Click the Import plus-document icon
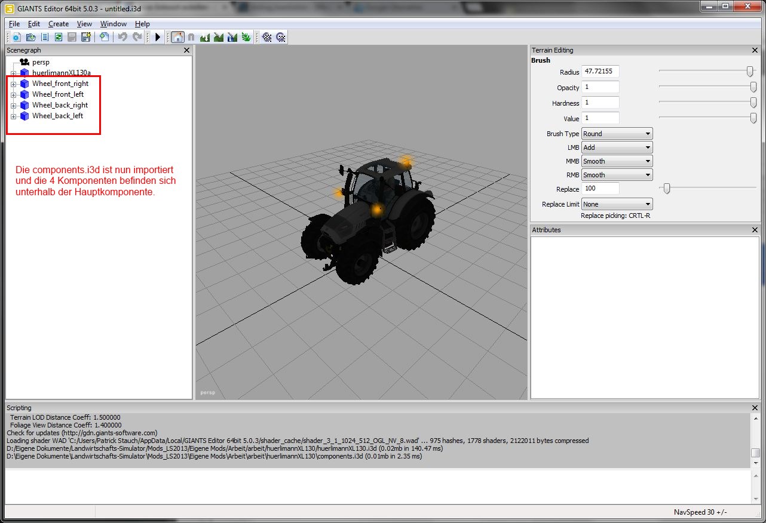Image resolution: width=766 pixels, height=523 pixels. [104, 37]
